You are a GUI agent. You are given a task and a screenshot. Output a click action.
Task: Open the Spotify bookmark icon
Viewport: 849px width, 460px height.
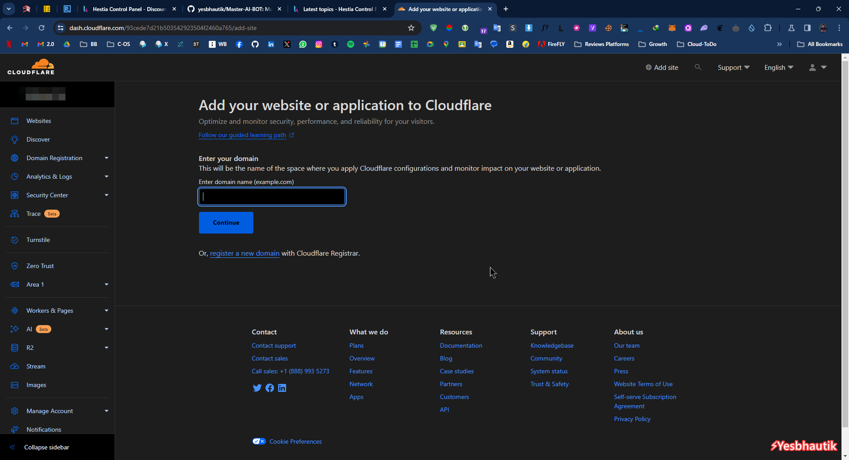[x=351, y=44]
